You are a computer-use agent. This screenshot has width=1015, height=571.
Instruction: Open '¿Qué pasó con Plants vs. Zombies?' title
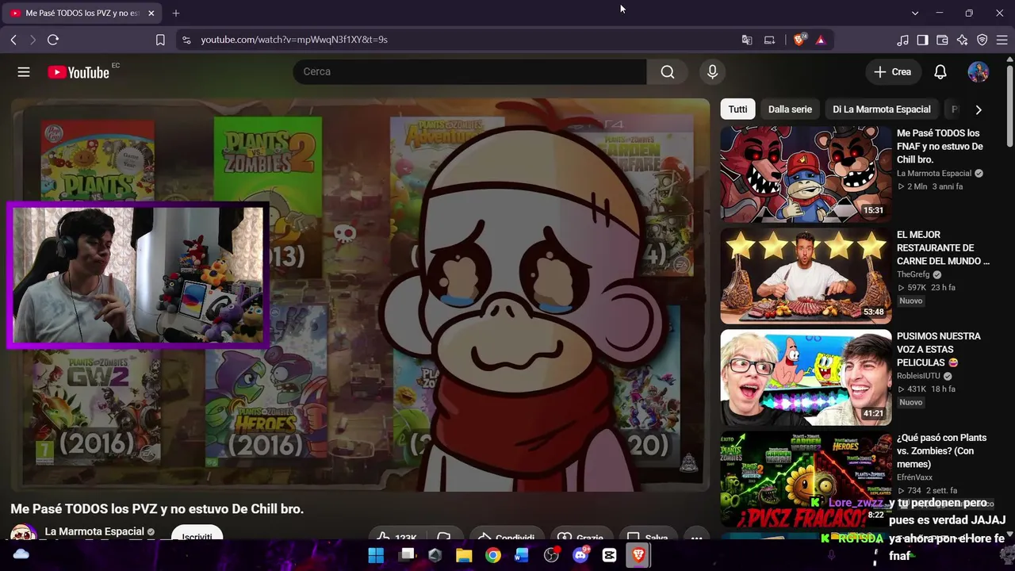pos(942,451)
